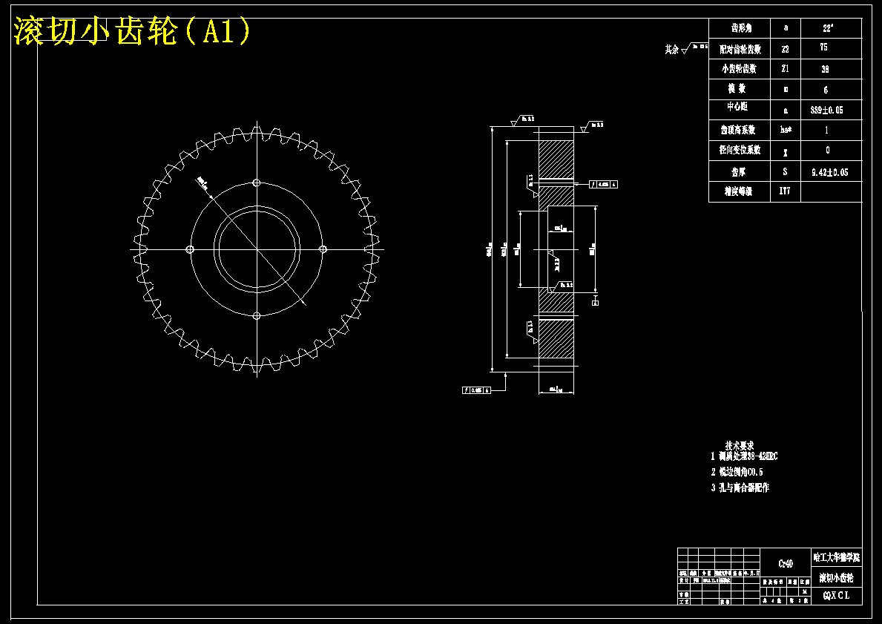The image size is (882, 624).
Task: Select the top bolt hole on gear view
Action: pos(257,183)
